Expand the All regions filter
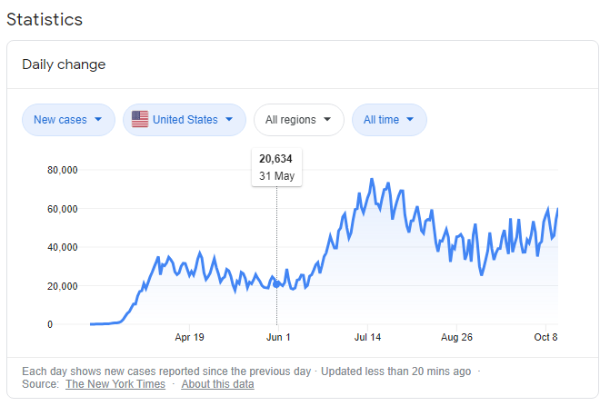Screen dimensions: 610x406 click(x=299, y=120)
